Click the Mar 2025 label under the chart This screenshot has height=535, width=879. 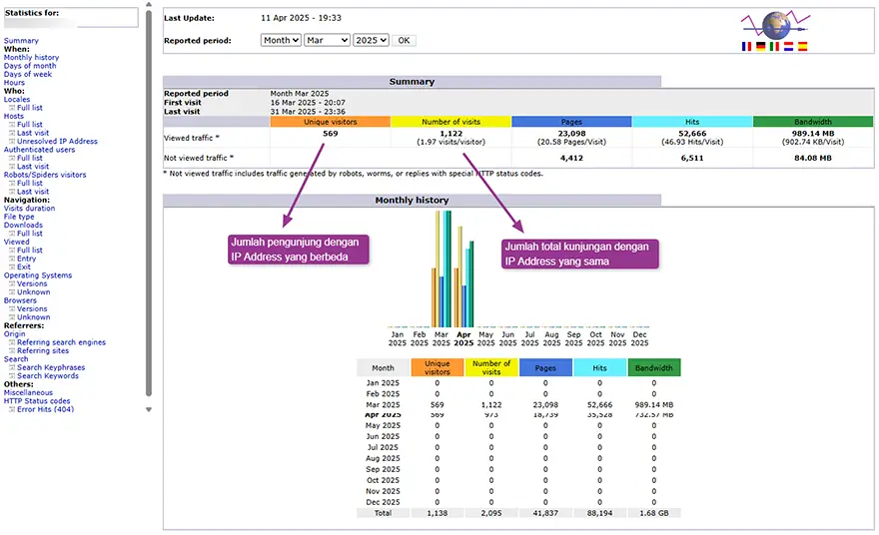pos(441,339)
